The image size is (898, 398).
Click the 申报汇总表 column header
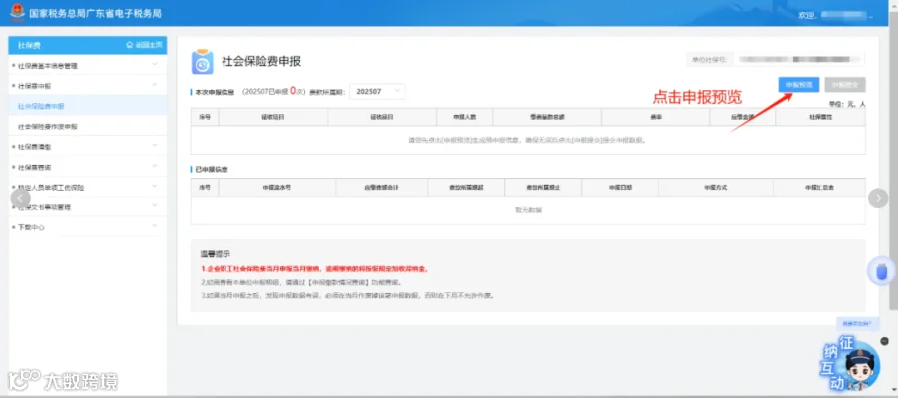[819, 188]
